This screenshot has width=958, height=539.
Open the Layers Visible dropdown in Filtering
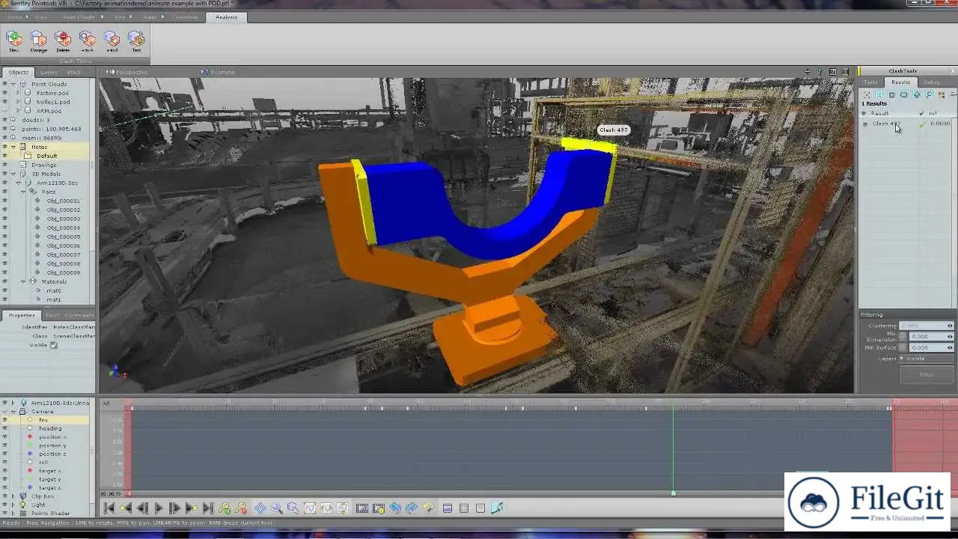(927, 359)
